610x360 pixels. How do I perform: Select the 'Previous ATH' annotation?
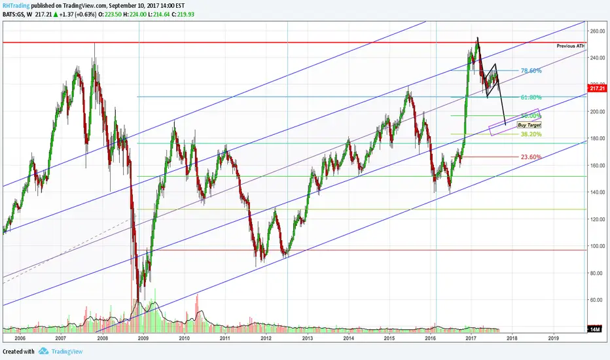pos(570,46)
